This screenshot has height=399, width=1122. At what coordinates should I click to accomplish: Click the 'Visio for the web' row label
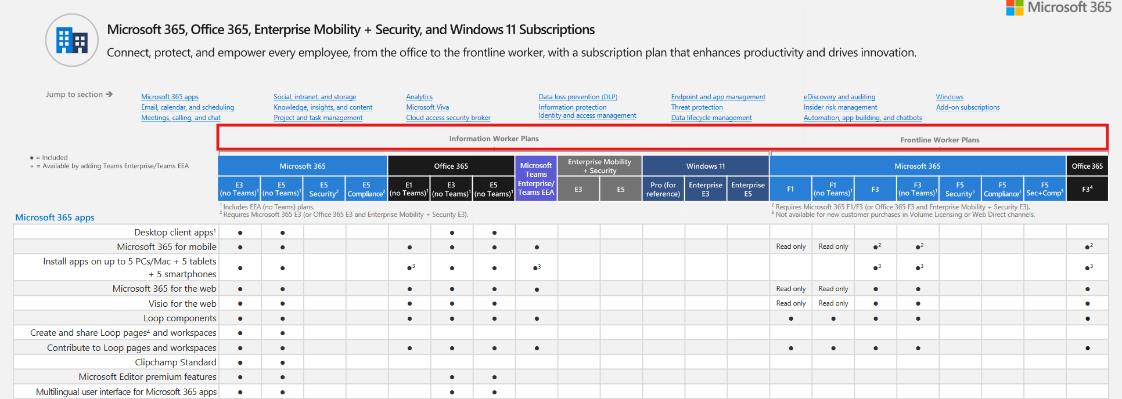[x=182, y=304]
